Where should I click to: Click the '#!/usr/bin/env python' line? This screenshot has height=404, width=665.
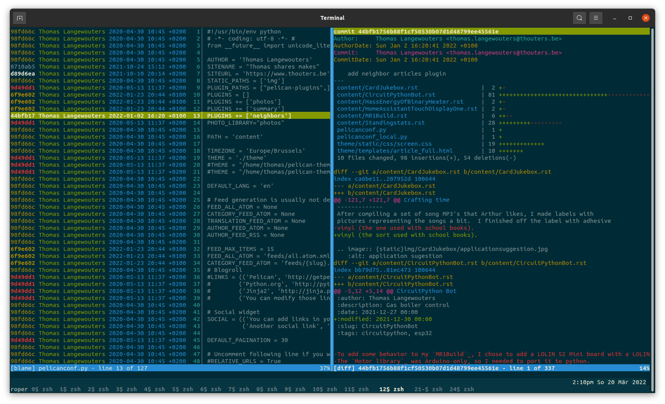[244, 32]
